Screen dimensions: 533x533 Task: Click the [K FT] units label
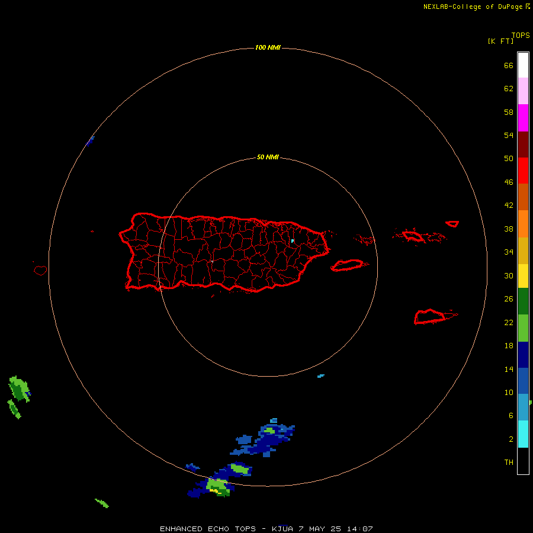coord(500,41)
